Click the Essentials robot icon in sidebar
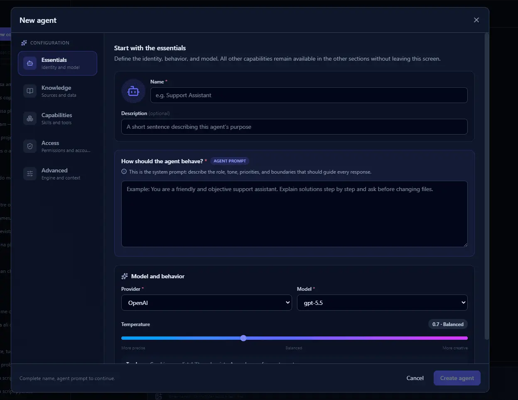The image size is (518, 400). point(30,64)
